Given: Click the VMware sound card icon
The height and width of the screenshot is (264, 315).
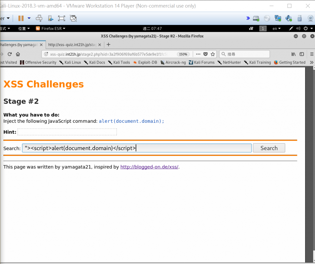Looking at the screenshot, I should click(x=289, y=18).
